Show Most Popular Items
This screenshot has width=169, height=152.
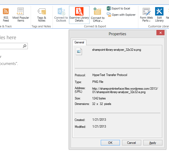click(x=20, y=15)
